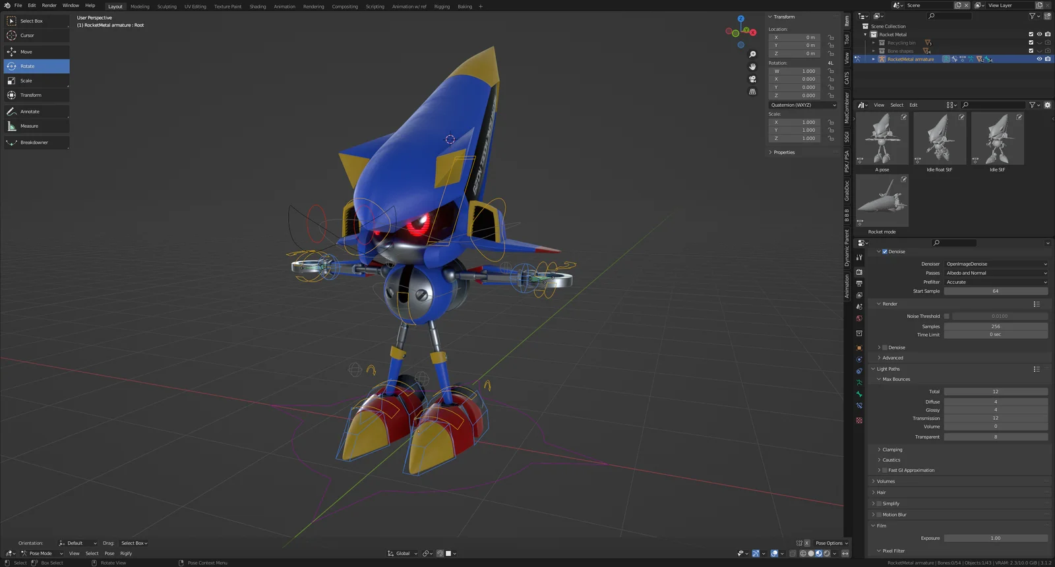Toggle Rocket Metal collection viewport visibility
Screen dimensions: 1055x567
(x=1039, y=34)
